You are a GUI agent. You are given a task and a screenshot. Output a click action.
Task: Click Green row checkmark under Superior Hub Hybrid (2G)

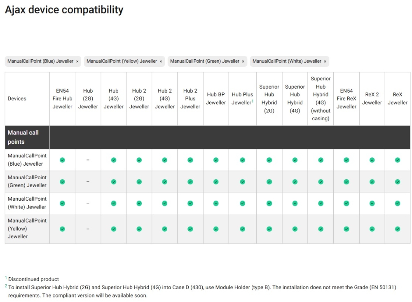coord(269,182)
